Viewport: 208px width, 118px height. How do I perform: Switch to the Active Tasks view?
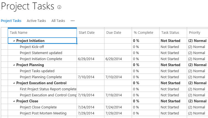(36, 21)
